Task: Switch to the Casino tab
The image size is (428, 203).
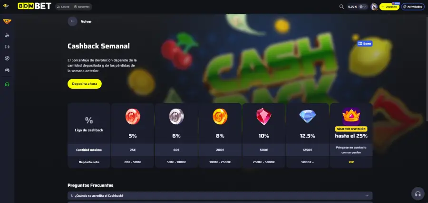Action: pyautogui.click(x=63, y=7)
